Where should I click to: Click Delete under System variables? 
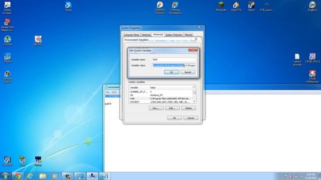[x=189, y=108]
